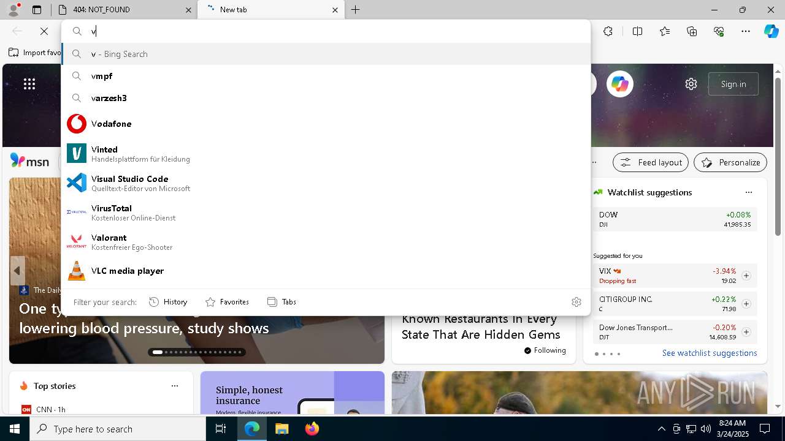Add CITIGROUP INC. to the watchlist
The height and width of the screenshot is (441, 785).
(x=746, y=304)
